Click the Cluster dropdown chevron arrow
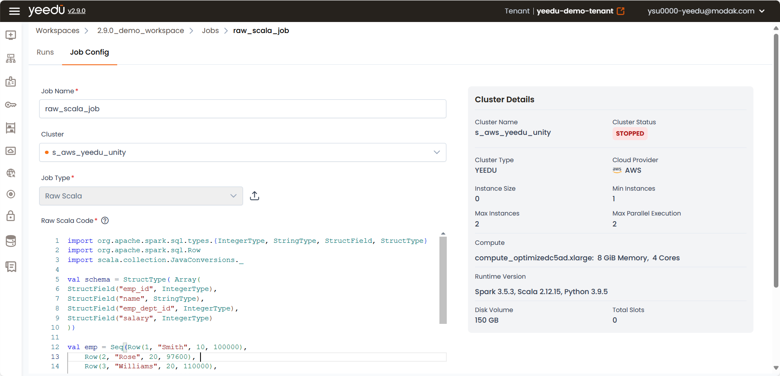 (x=437, y=152)
